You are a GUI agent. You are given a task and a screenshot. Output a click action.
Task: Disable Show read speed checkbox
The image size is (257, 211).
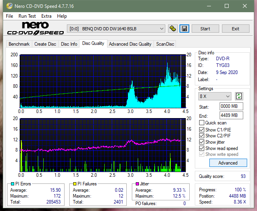(x=202, y=148)
